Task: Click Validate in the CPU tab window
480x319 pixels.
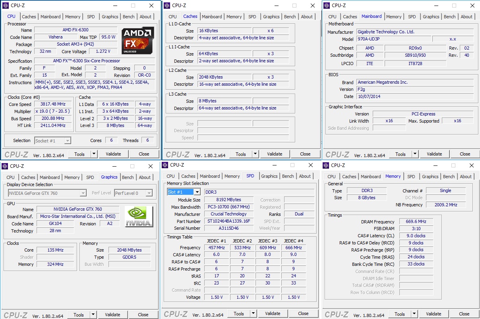Action: coord(113,154)
